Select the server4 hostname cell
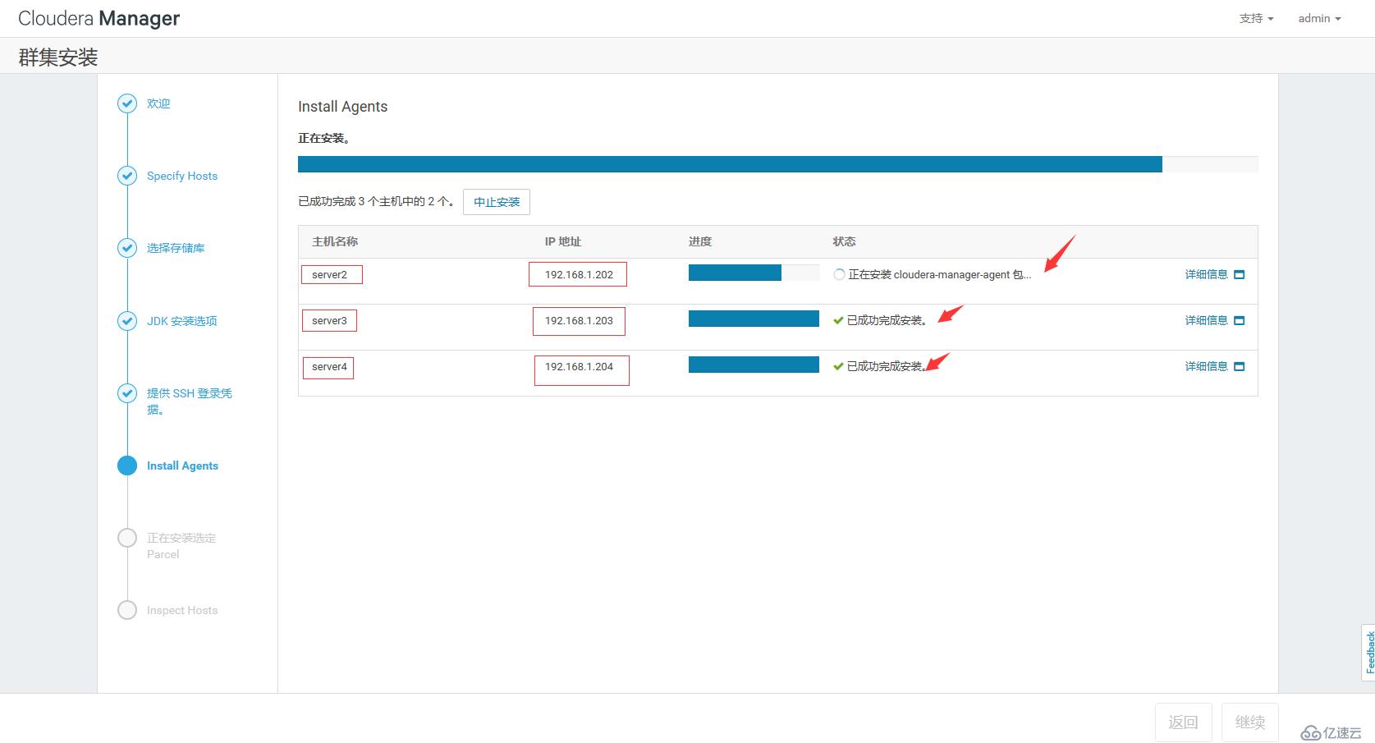Viewport: 1375px width, 743px height. tap(329, 367)
